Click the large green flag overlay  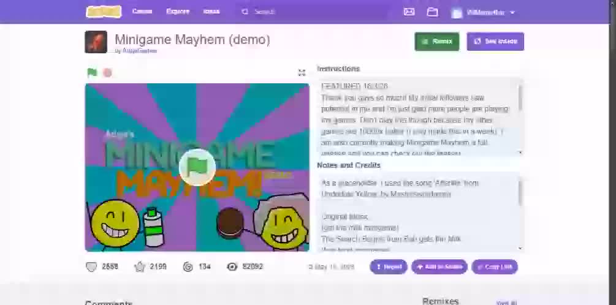coord(197,167)
